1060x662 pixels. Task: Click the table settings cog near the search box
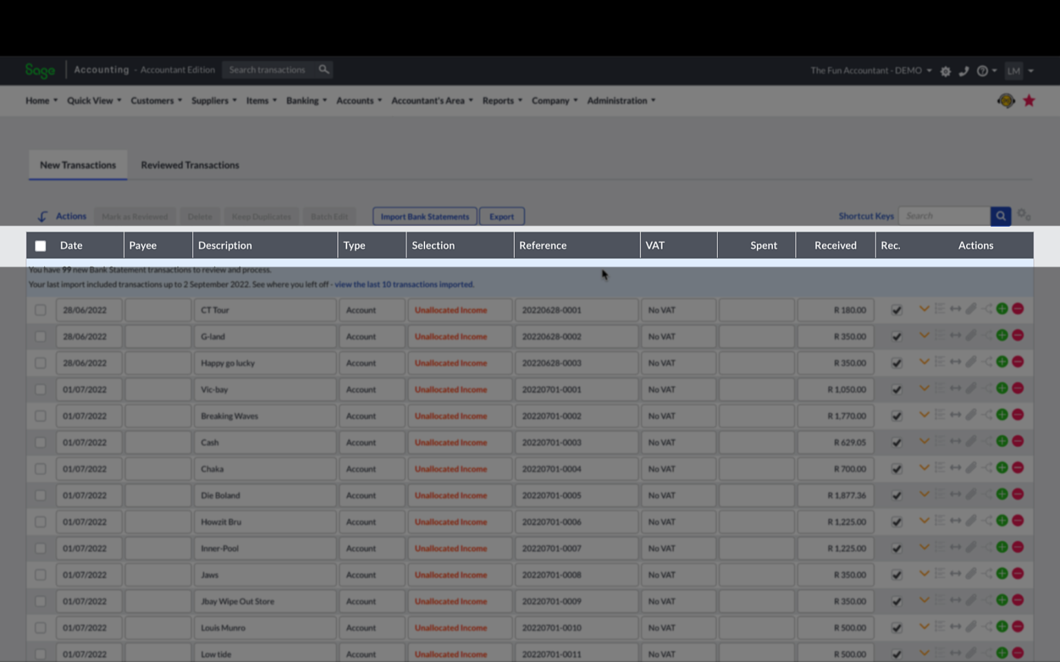coord(1024,215)
